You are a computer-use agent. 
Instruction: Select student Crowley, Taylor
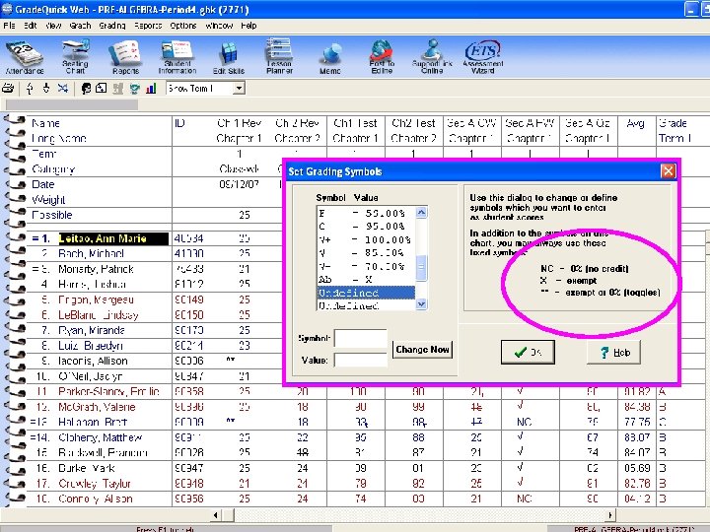click(95, 483)
